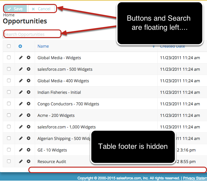Sort by the Name column header
This screenshot has height=184, width=207.
tap(43, 46)
